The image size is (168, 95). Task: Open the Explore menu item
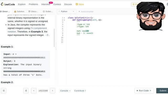(x=22, y=4)
